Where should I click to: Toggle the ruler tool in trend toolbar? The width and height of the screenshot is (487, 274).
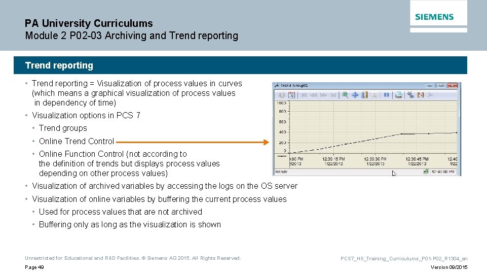[x=364, y=95]
